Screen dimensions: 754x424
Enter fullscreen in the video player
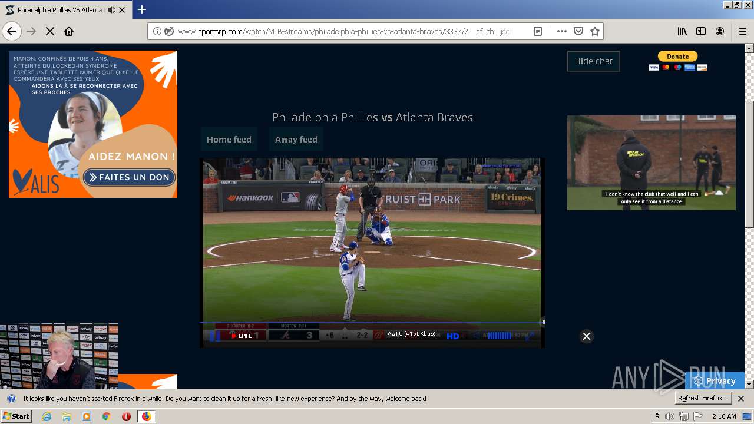pos(530,336)
